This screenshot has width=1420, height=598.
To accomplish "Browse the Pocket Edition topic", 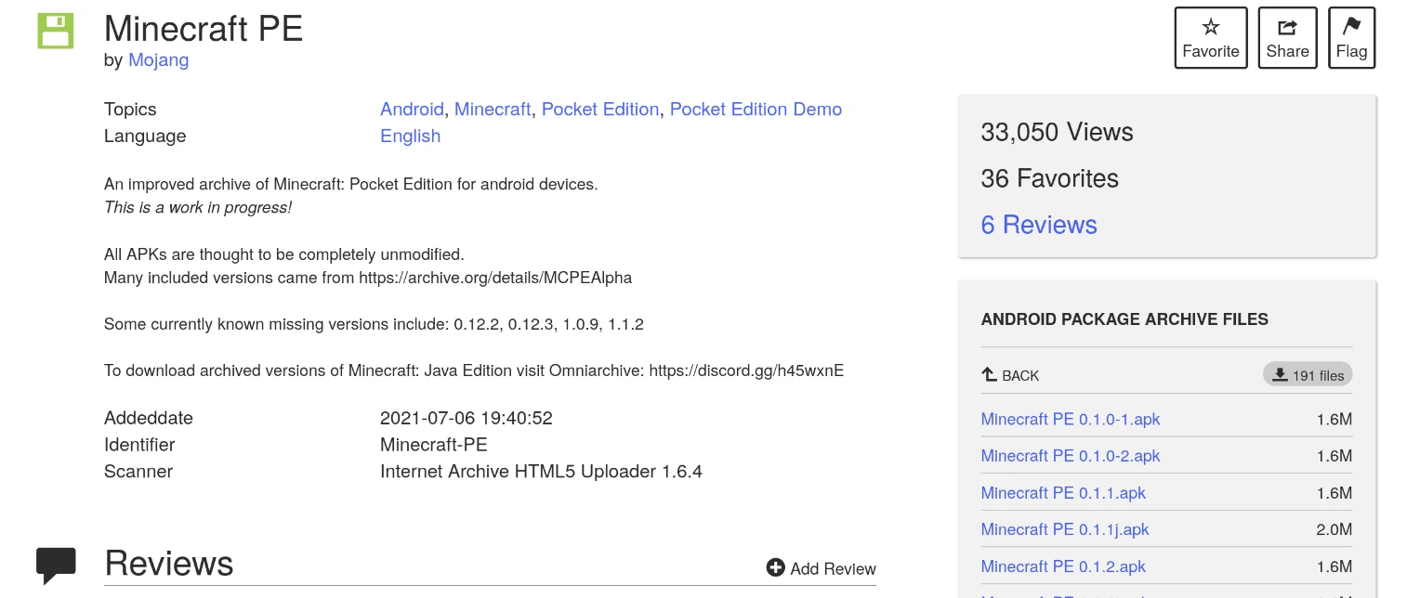I will pyautogui.click(x=600, y=110).
